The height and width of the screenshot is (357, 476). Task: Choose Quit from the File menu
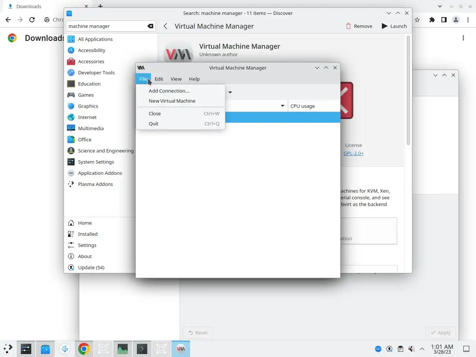pyautogui.click(x=180, y=123)
